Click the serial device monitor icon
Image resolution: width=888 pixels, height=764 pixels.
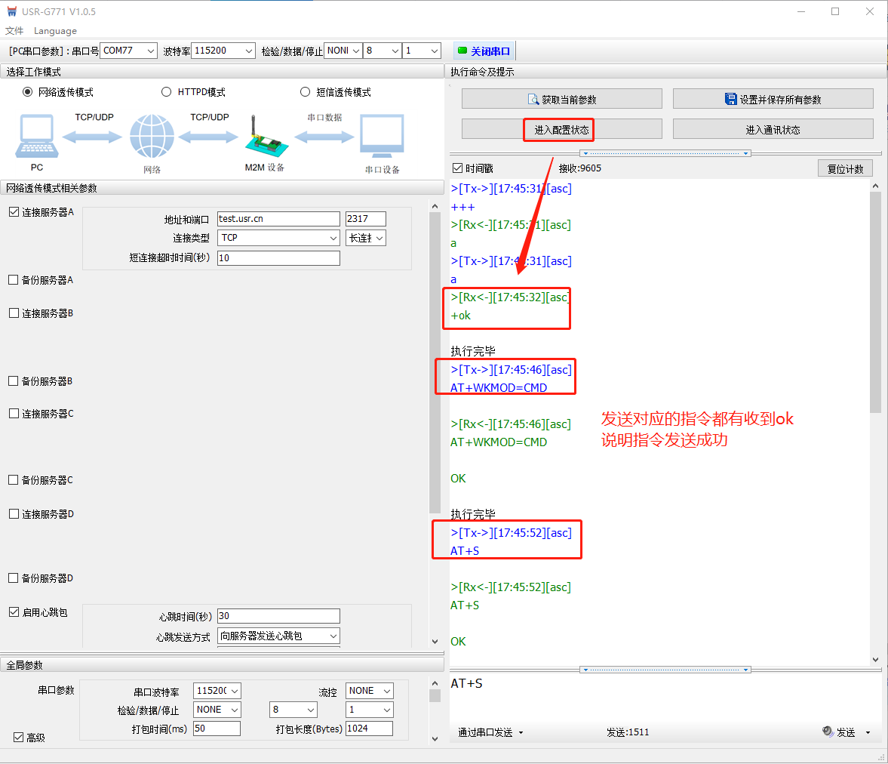(x=382, y=137)
